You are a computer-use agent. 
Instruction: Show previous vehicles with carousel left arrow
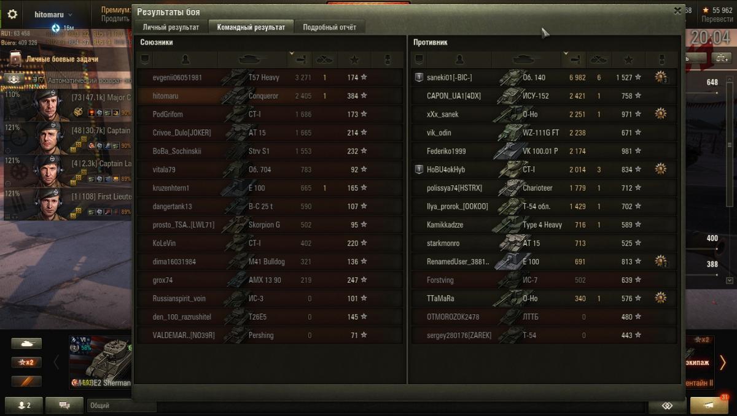click(x=57, y=362)
